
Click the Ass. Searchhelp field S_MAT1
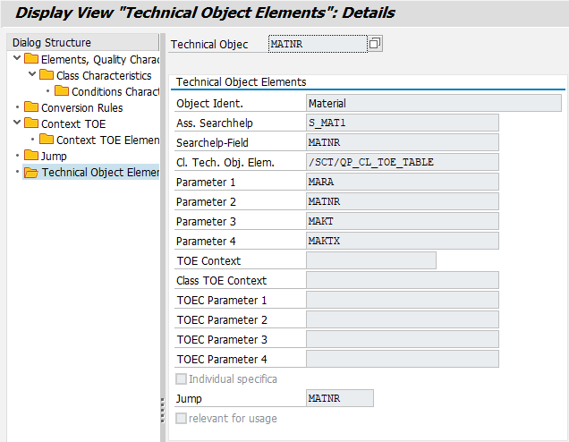(x=402, y=123)
